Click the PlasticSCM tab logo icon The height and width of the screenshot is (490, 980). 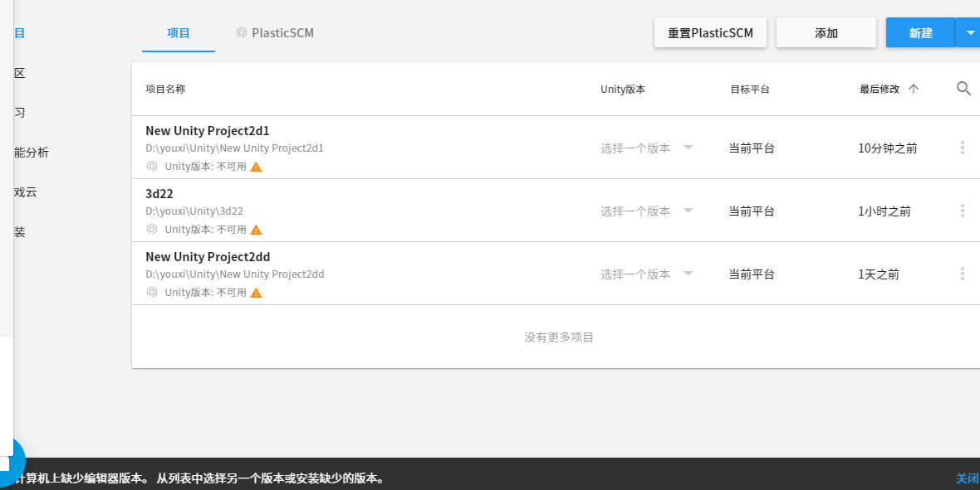click(x=241, y=32)
